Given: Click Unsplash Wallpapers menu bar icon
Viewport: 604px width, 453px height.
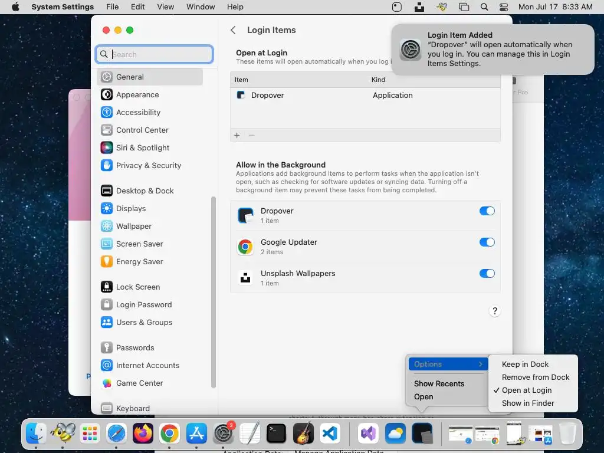Looking at the screenshot, I should tap(419, 7).
